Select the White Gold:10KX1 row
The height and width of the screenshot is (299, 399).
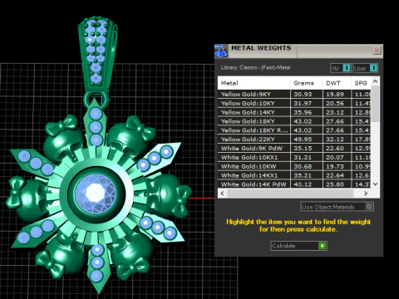tap(294, 157)
